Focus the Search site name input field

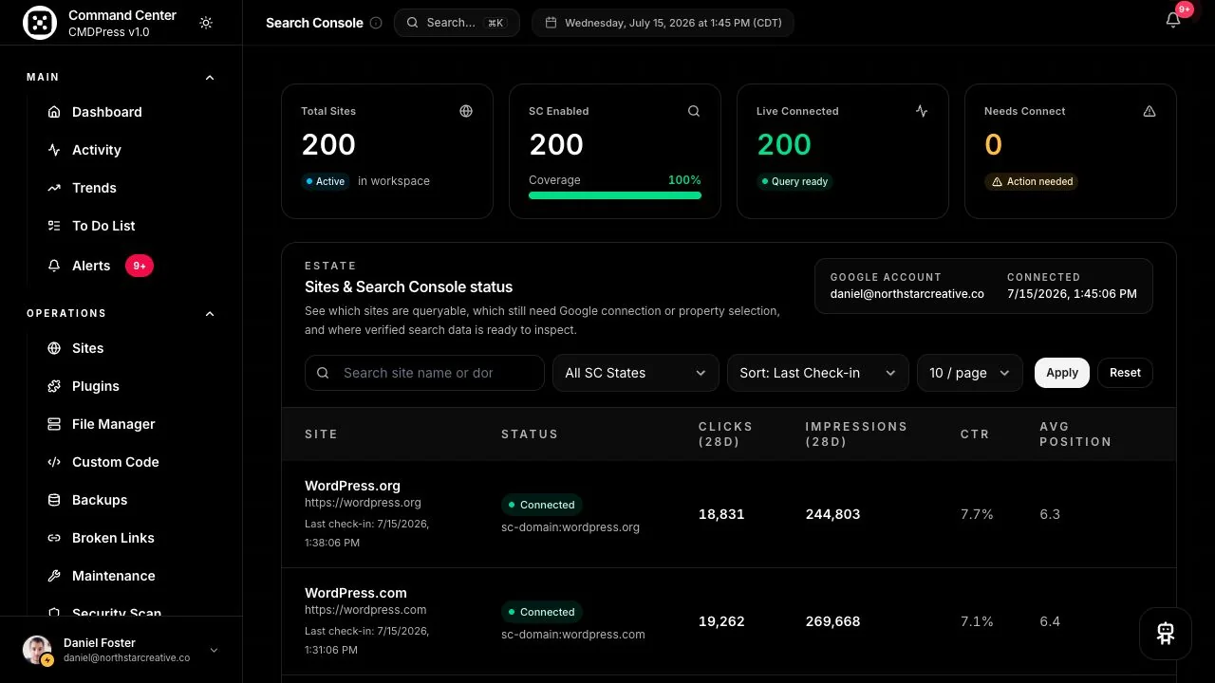tap(424, 373)
